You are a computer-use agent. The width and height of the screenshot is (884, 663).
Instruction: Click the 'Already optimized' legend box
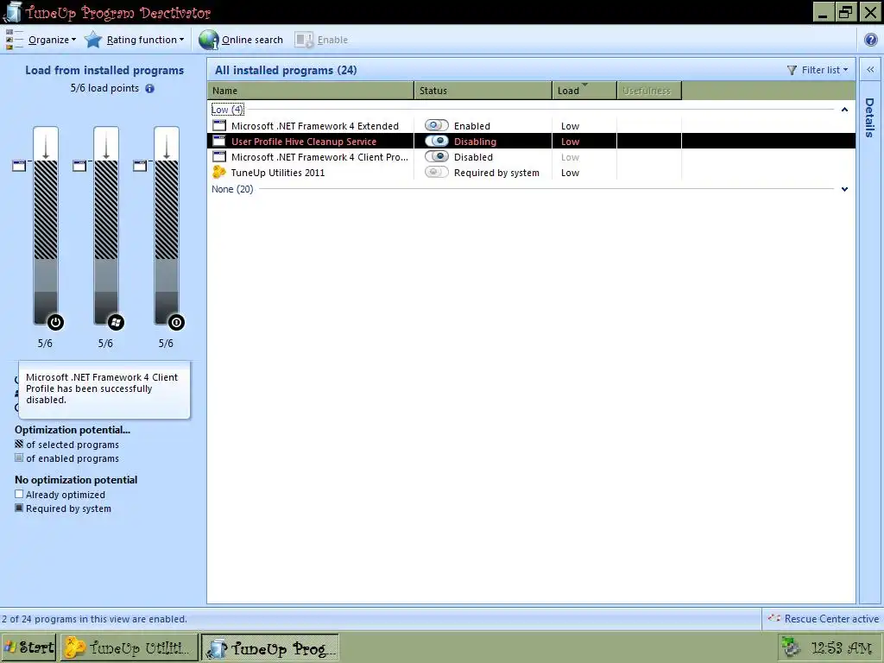(x=19, y=494)
